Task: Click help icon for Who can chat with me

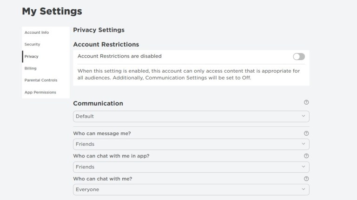Action: (306, 179)
